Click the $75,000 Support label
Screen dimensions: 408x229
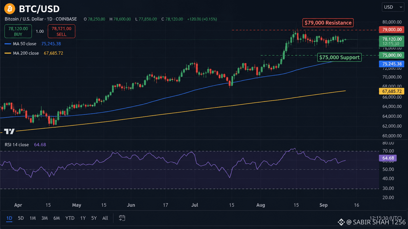pos(339,57)
